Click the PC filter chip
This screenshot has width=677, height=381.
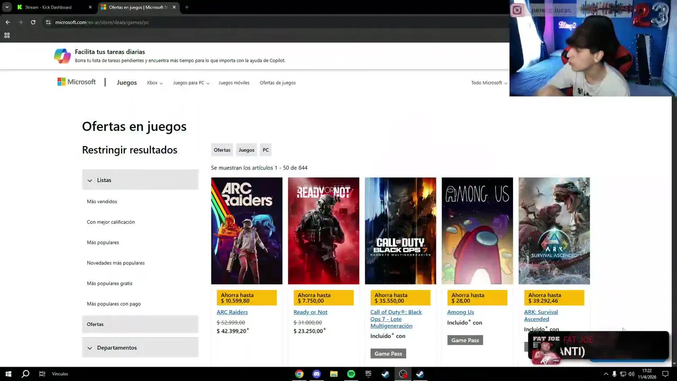coord(266,150)
